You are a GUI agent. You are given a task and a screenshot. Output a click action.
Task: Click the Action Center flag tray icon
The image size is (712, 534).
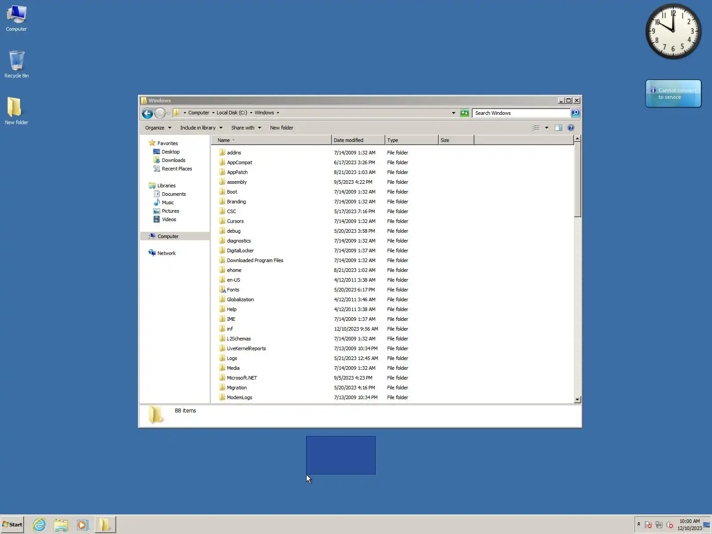[x=648, y=525]
